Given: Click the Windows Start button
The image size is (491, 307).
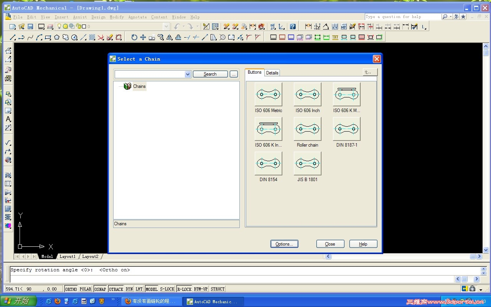Looking at the screenshot, I should pos(18,301).
